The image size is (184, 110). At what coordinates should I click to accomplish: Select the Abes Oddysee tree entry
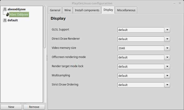19,14
